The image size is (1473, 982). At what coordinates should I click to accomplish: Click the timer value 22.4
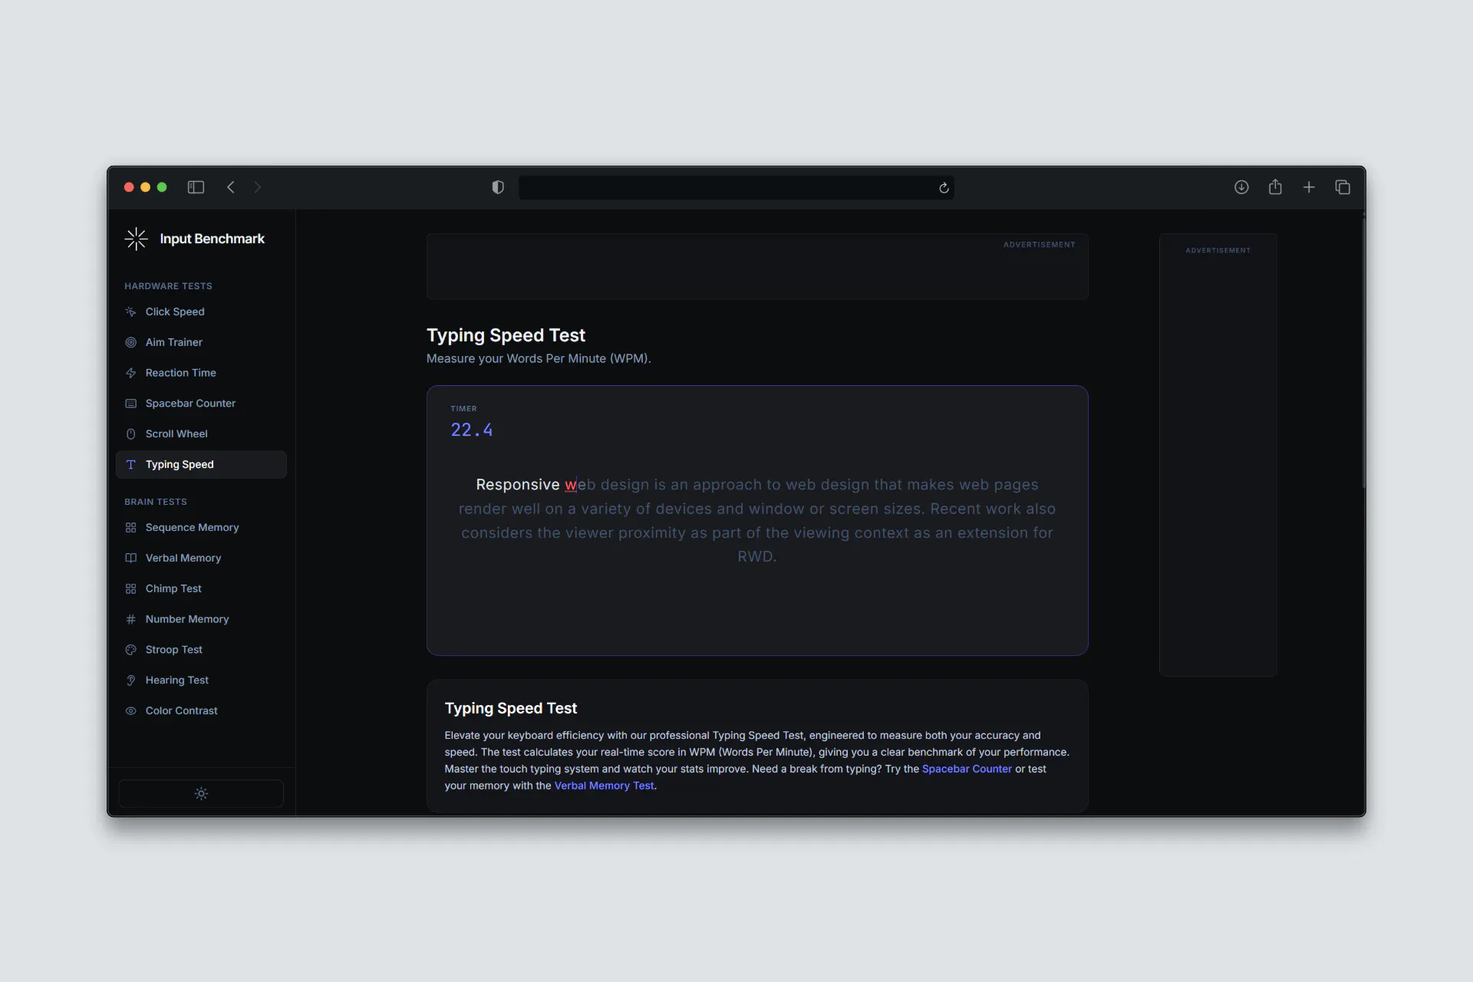472,430
